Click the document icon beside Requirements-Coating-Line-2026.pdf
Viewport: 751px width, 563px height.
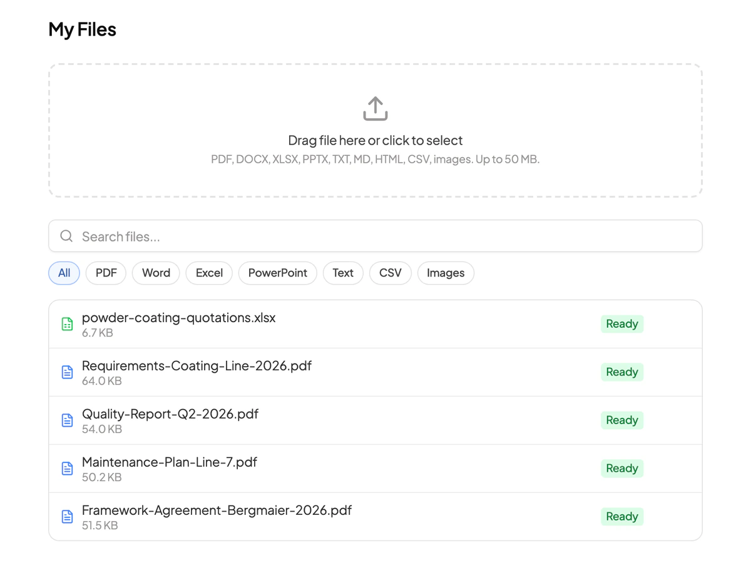tap(67, 372)
